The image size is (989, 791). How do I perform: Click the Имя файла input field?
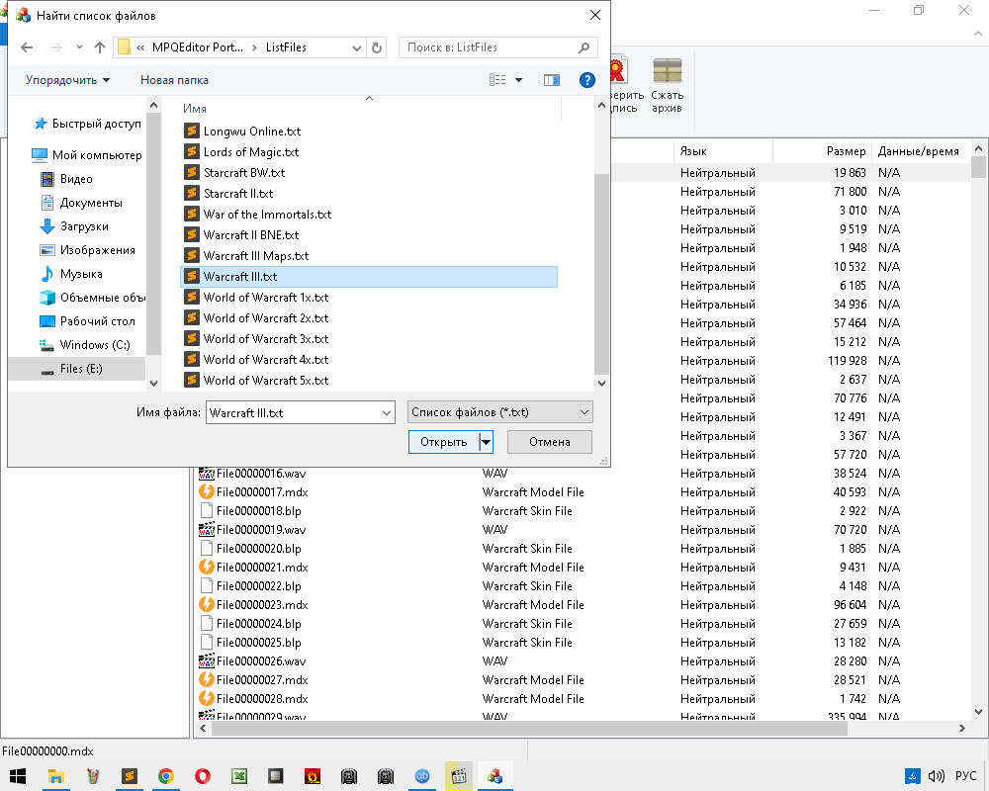(x=294, y=412)
